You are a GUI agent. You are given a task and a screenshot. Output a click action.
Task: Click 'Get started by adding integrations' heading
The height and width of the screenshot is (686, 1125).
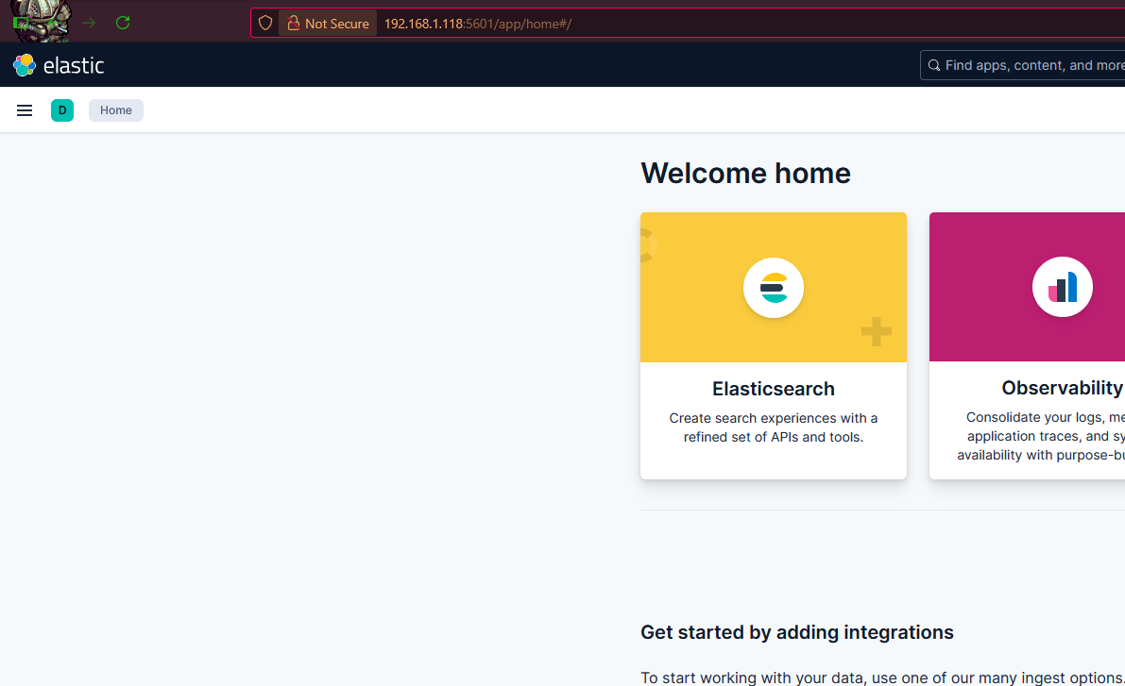(x=797, y=632)
